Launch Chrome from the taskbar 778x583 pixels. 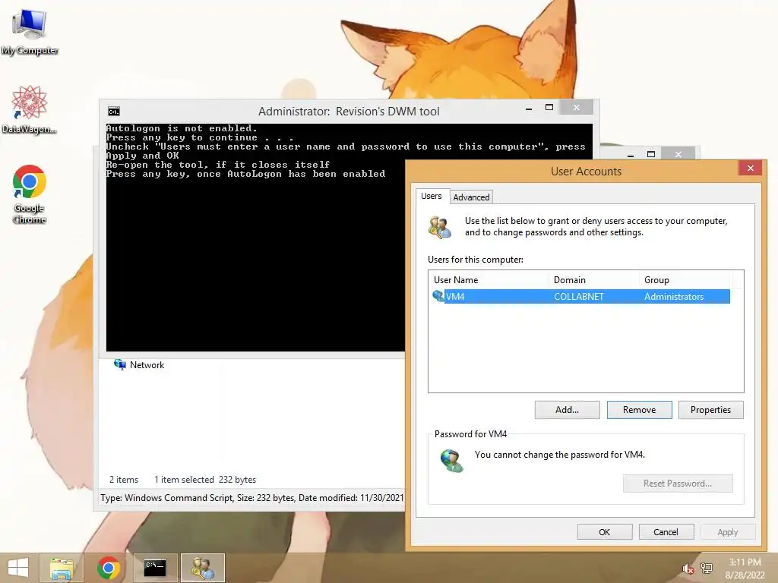pos(108,568)
